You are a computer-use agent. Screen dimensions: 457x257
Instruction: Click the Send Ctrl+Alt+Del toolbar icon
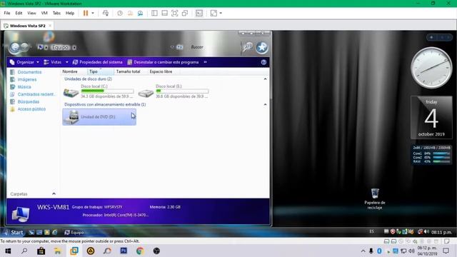pyautogui.click(x=106, y=13)
